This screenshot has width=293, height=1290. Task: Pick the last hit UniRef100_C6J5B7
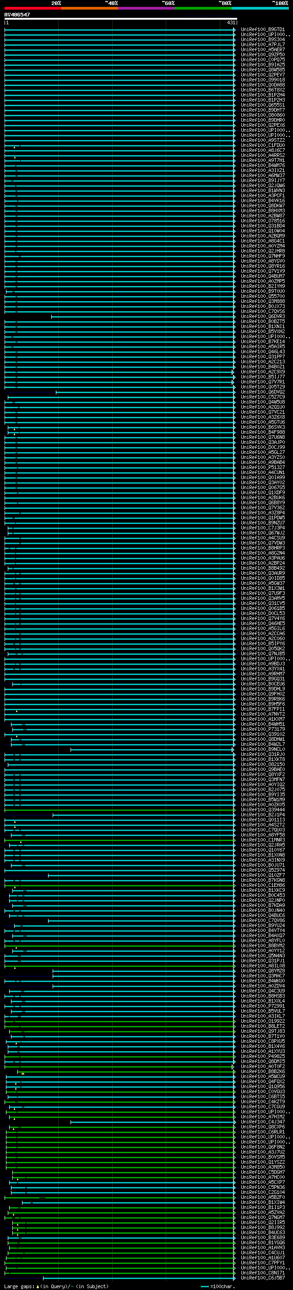click(x=263, y=1278)
